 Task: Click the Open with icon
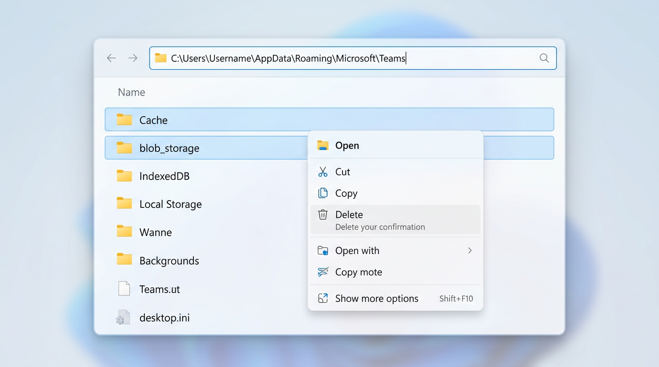[x=323, y=250]
